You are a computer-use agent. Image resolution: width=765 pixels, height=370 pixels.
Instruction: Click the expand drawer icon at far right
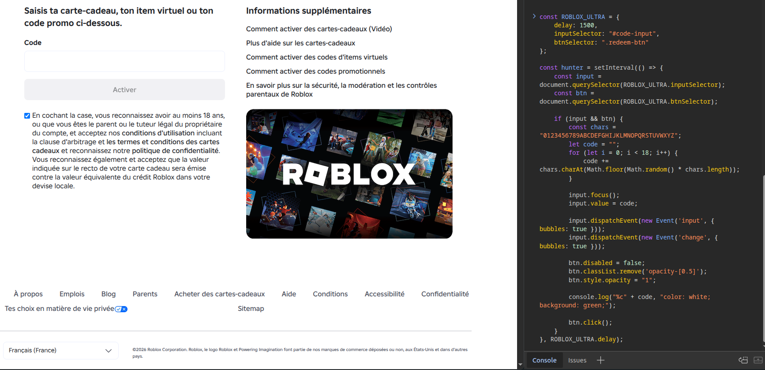758,360
